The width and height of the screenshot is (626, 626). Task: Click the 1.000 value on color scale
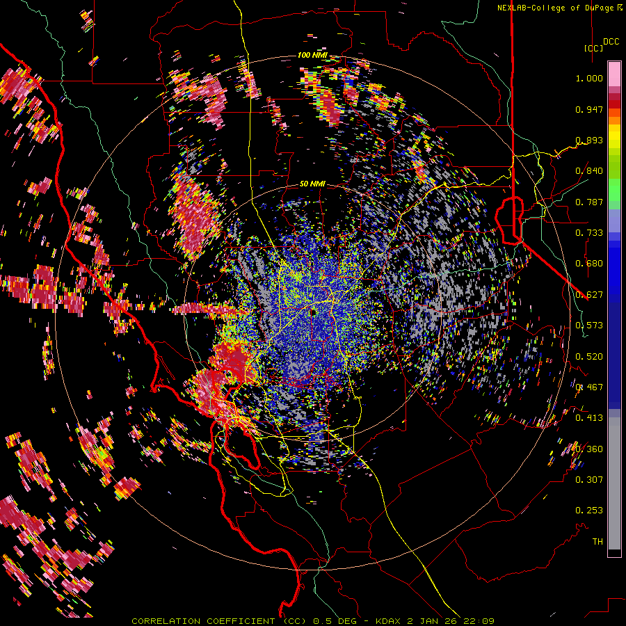coord(589,78)
